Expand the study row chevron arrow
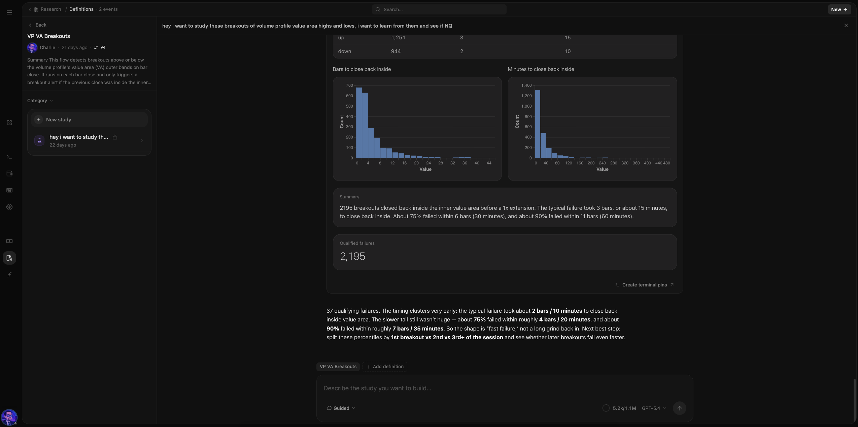 click(142, 141)
